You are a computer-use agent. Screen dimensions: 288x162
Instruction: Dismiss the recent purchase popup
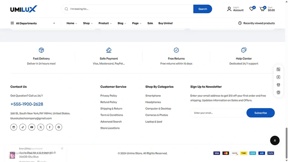pyautogui.click(x=62, y=148)
